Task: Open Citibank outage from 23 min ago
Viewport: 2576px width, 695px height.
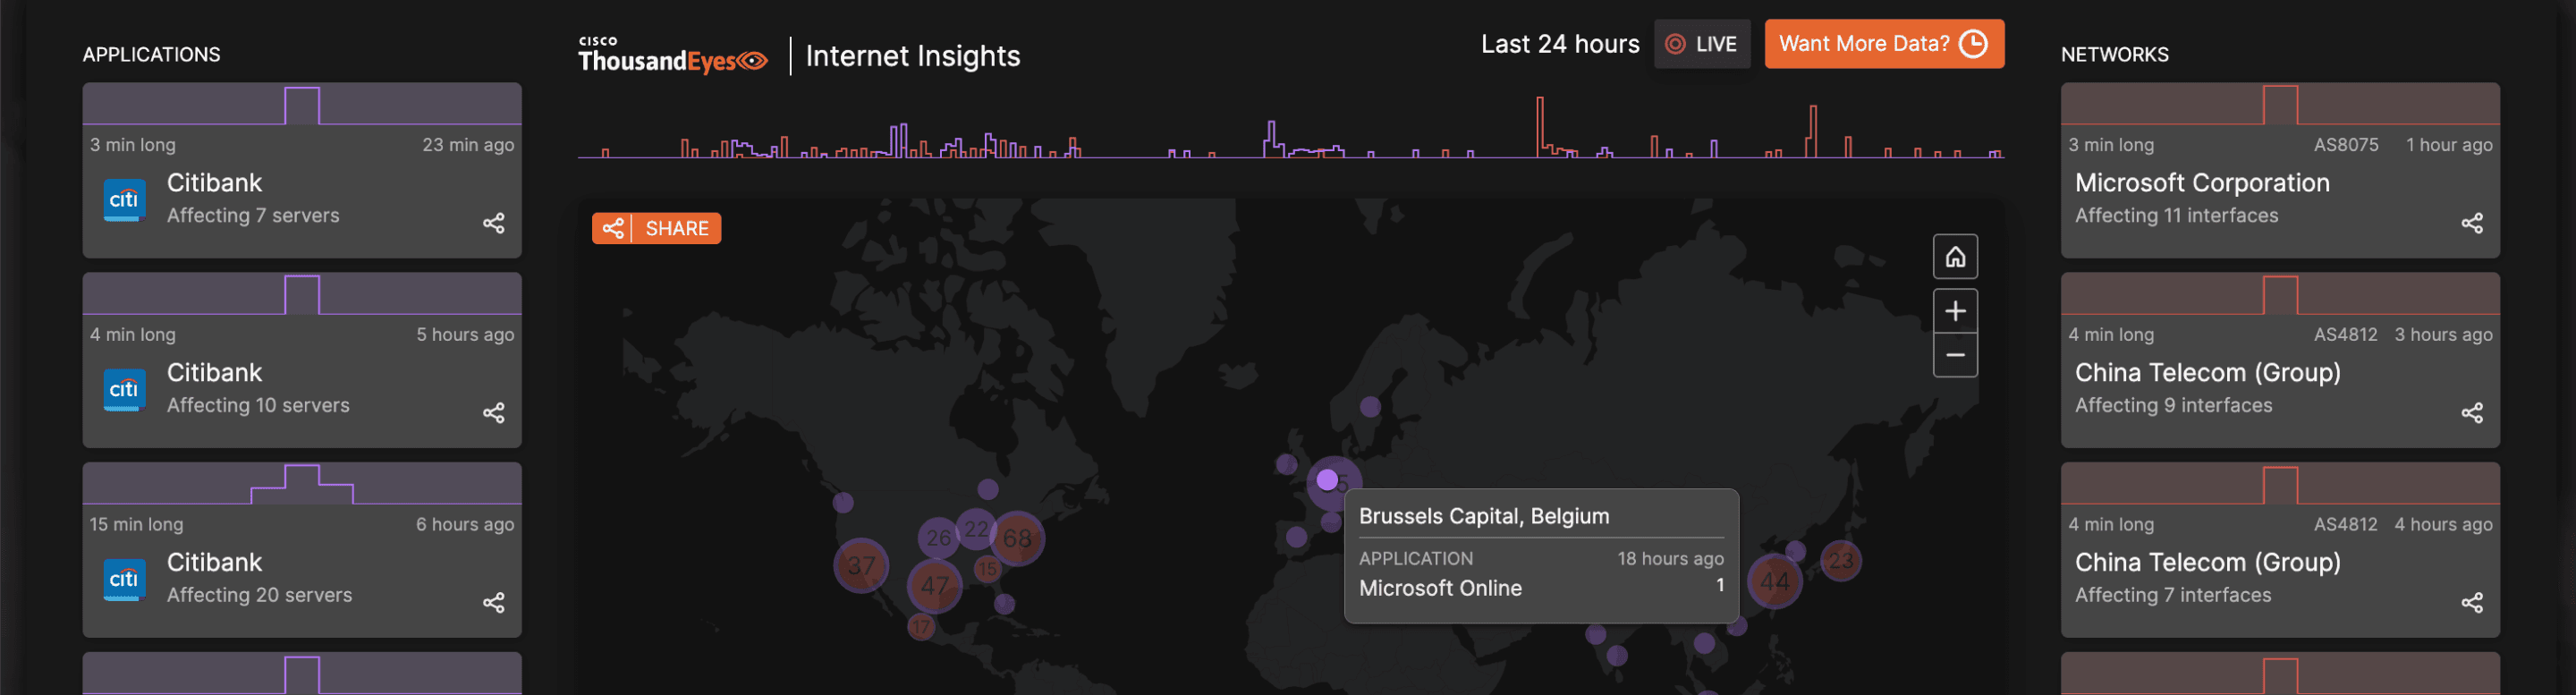Action: [x=302, y=170]
